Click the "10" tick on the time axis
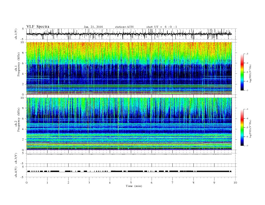Viewport: 265px width, 205px height. pos(235,183)
